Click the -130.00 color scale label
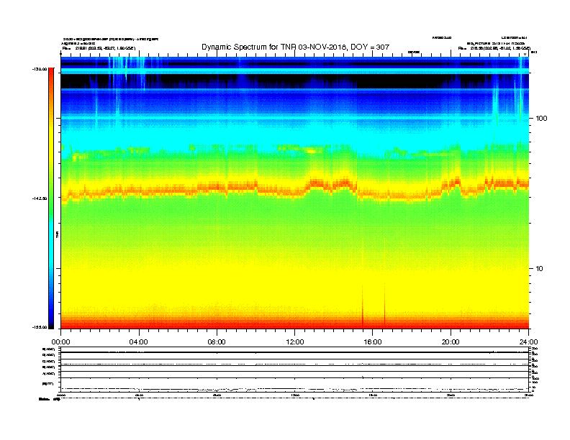The image size is (570, 440). tap(40, 69)
